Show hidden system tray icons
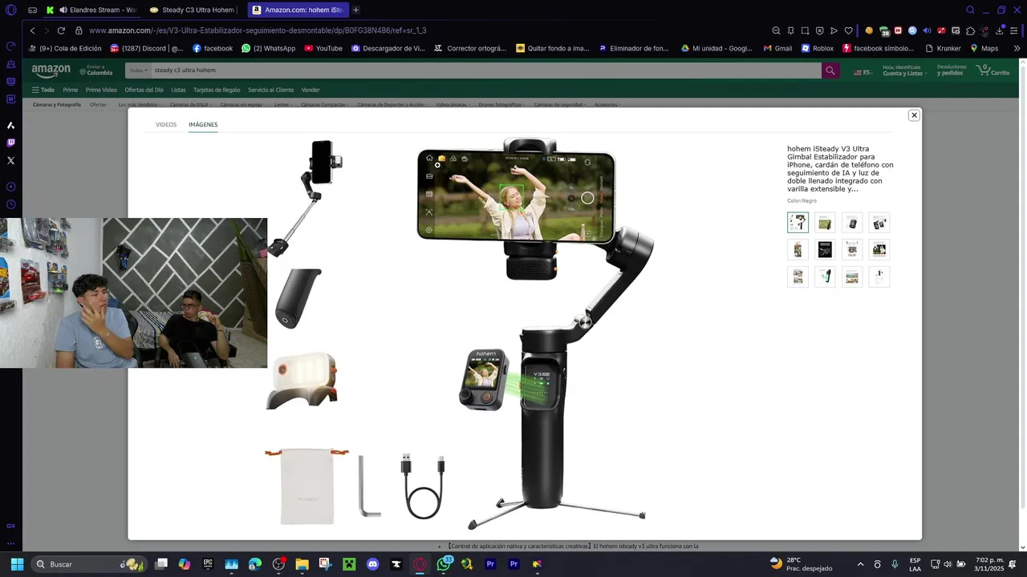 pyautogui.click(x=860, y=564)
